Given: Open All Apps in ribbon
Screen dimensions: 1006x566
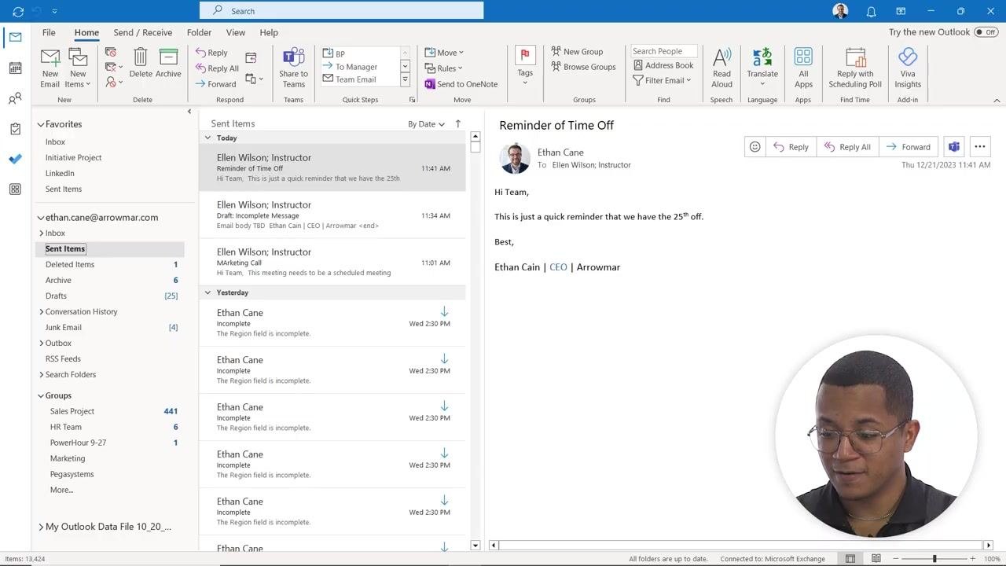Looking at the screenshot, I should coord(803,68).
